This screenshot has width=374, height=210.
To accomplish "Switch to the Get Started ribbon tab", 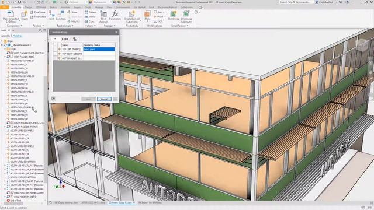I will pos(139,8).
